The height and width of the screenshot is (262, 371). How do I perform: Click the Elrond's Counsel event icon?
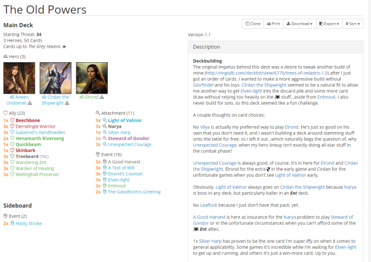pos(104,173)
